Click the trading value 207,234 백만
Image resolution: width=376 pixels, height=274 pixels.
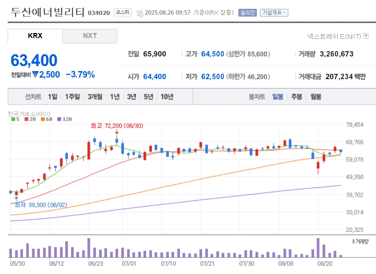coord(346,76)
